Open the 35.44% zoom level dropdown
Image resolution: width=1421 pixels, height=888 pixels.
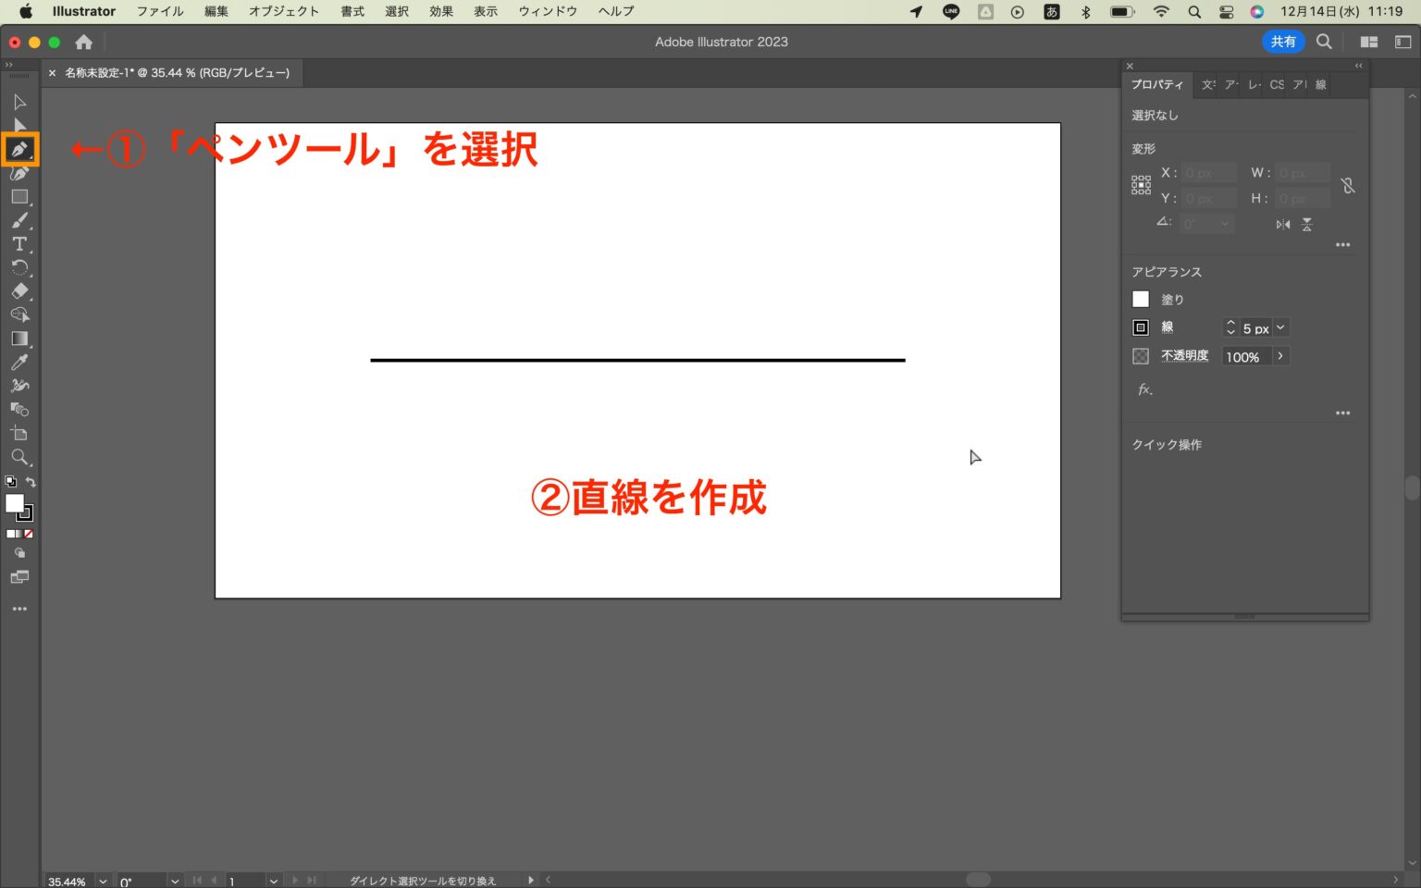coord(103,882)
